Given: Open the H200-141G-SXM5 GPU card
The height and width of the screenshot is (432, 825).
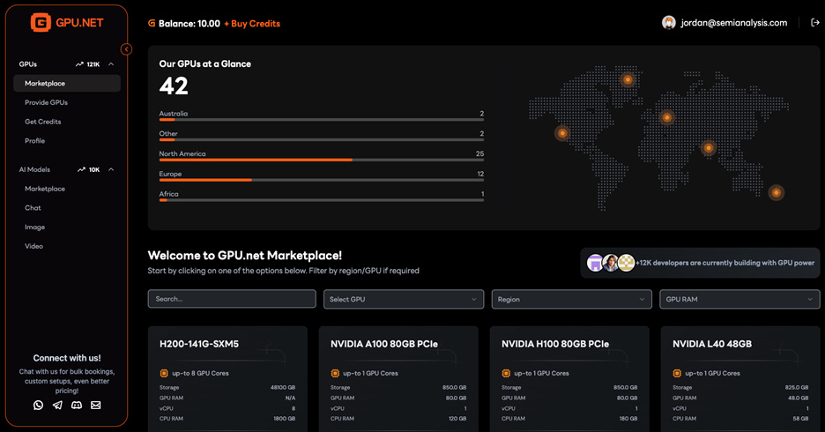Looking at the screenshot, I should click(x=227, y=379).
